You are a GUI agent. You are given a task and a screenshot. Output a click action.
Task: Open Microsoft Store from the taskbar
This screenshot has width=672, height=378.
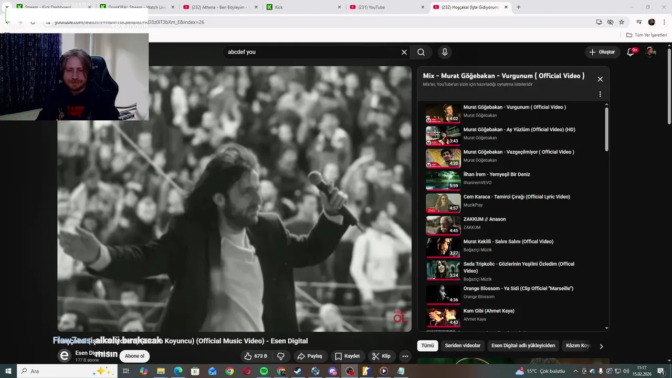195,371
